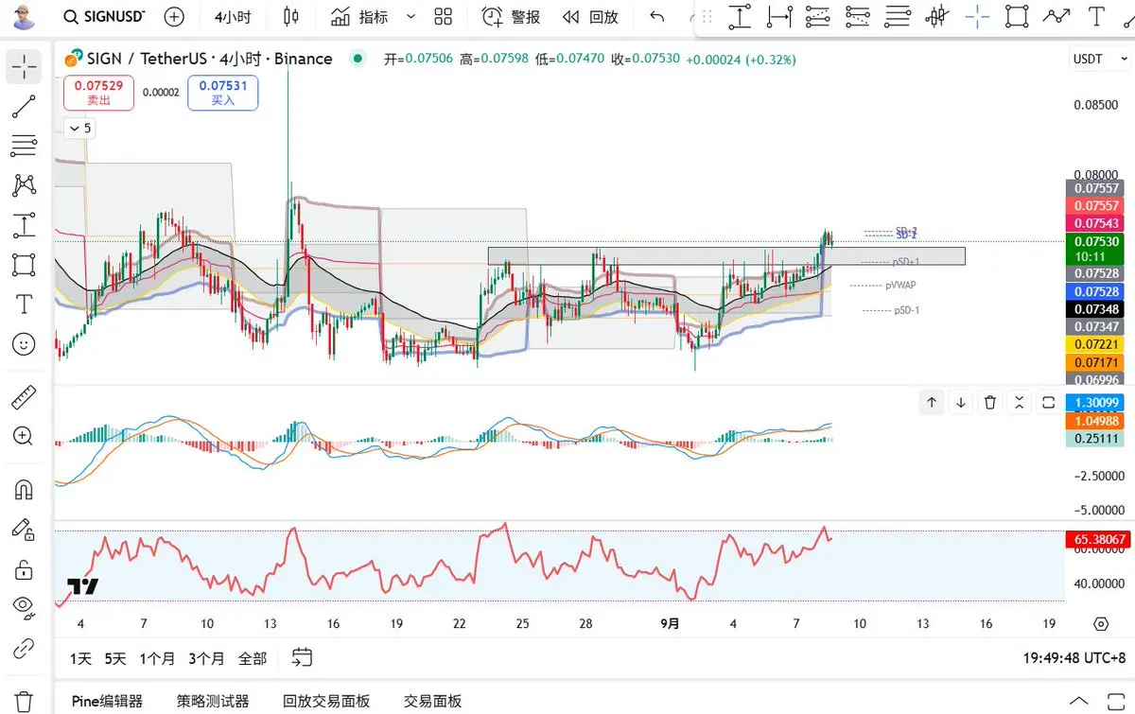Screen dimensions: 1135x714
Task: Select the path polyline favorite tool
Action: pos(1056,16)
